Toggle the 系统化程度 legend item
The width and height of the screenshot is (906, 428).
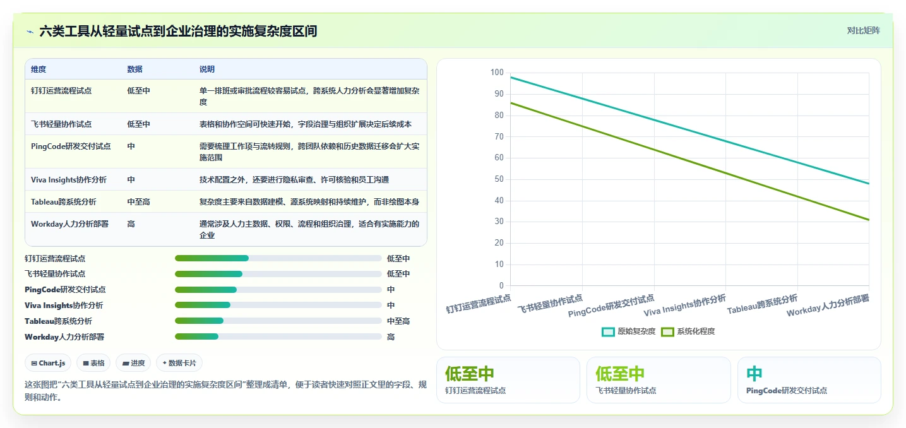point(688,331)
